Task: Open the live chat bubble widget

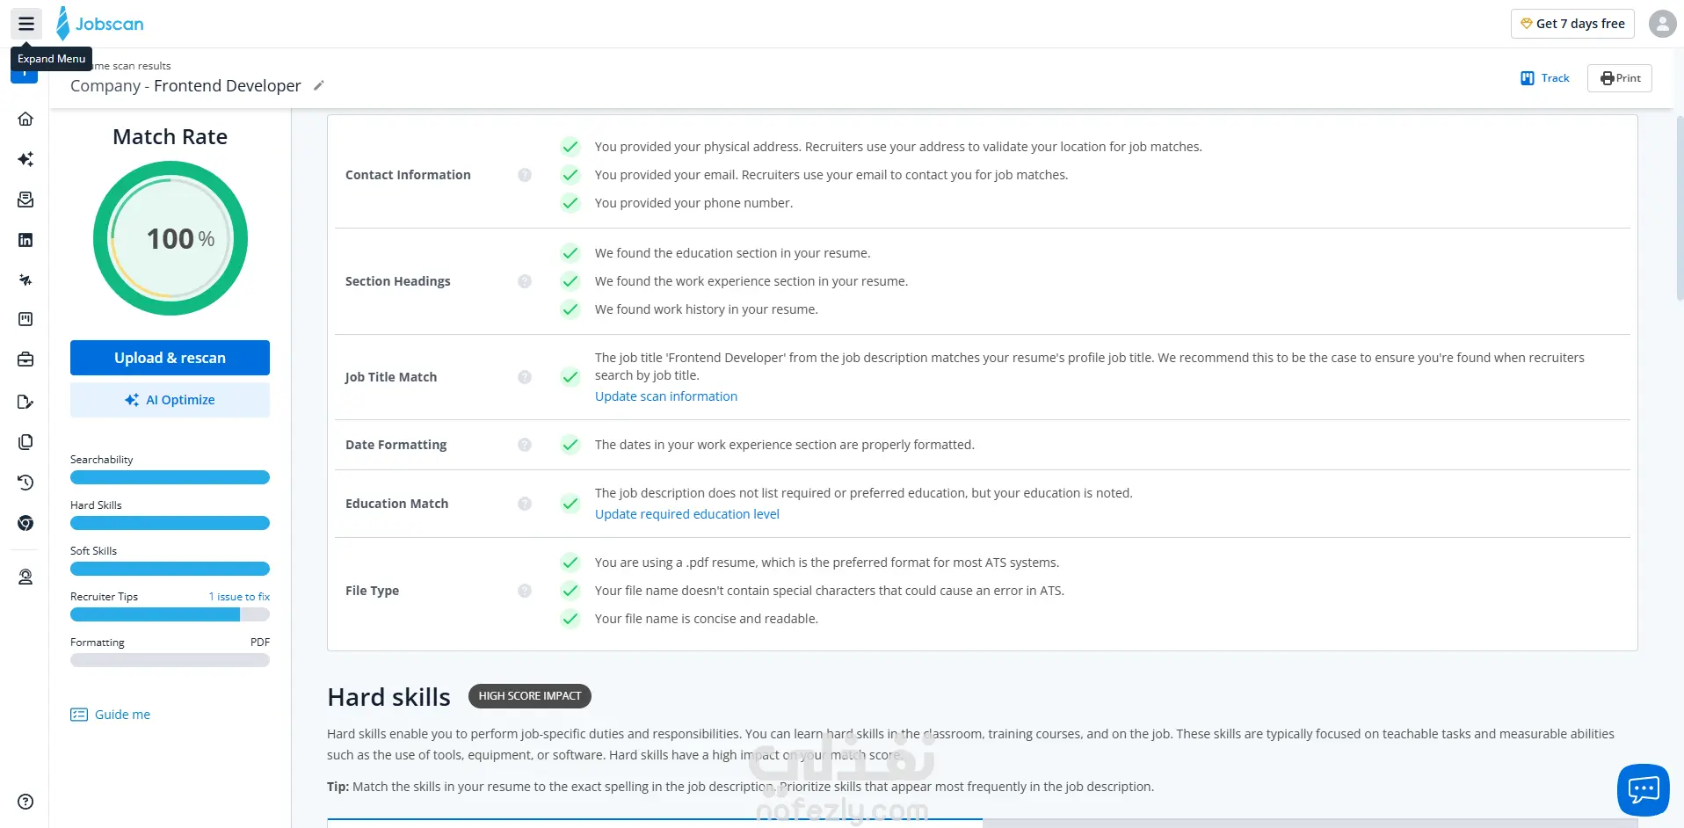Action: pos(1643,789)
